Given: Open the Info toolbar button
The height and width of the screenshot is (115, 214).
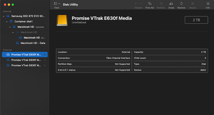Looking at the screenshot, I should (208, 5).
